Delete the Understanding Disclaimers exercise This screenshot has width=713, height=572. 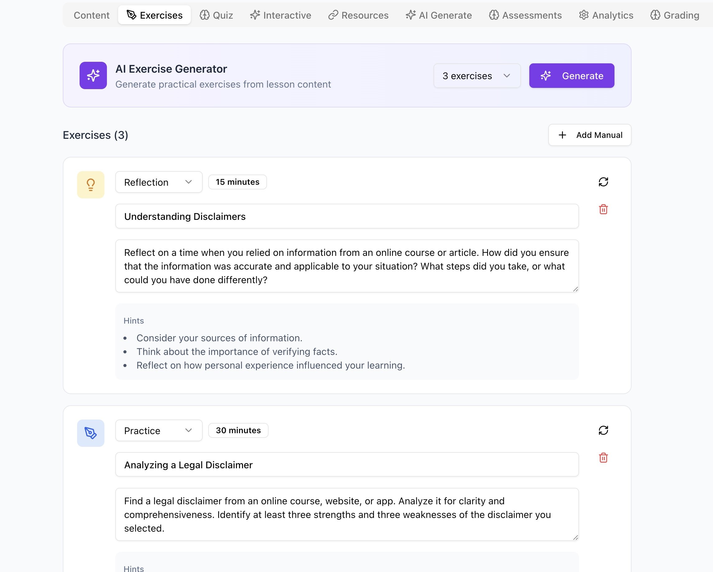tap(603, 209)
